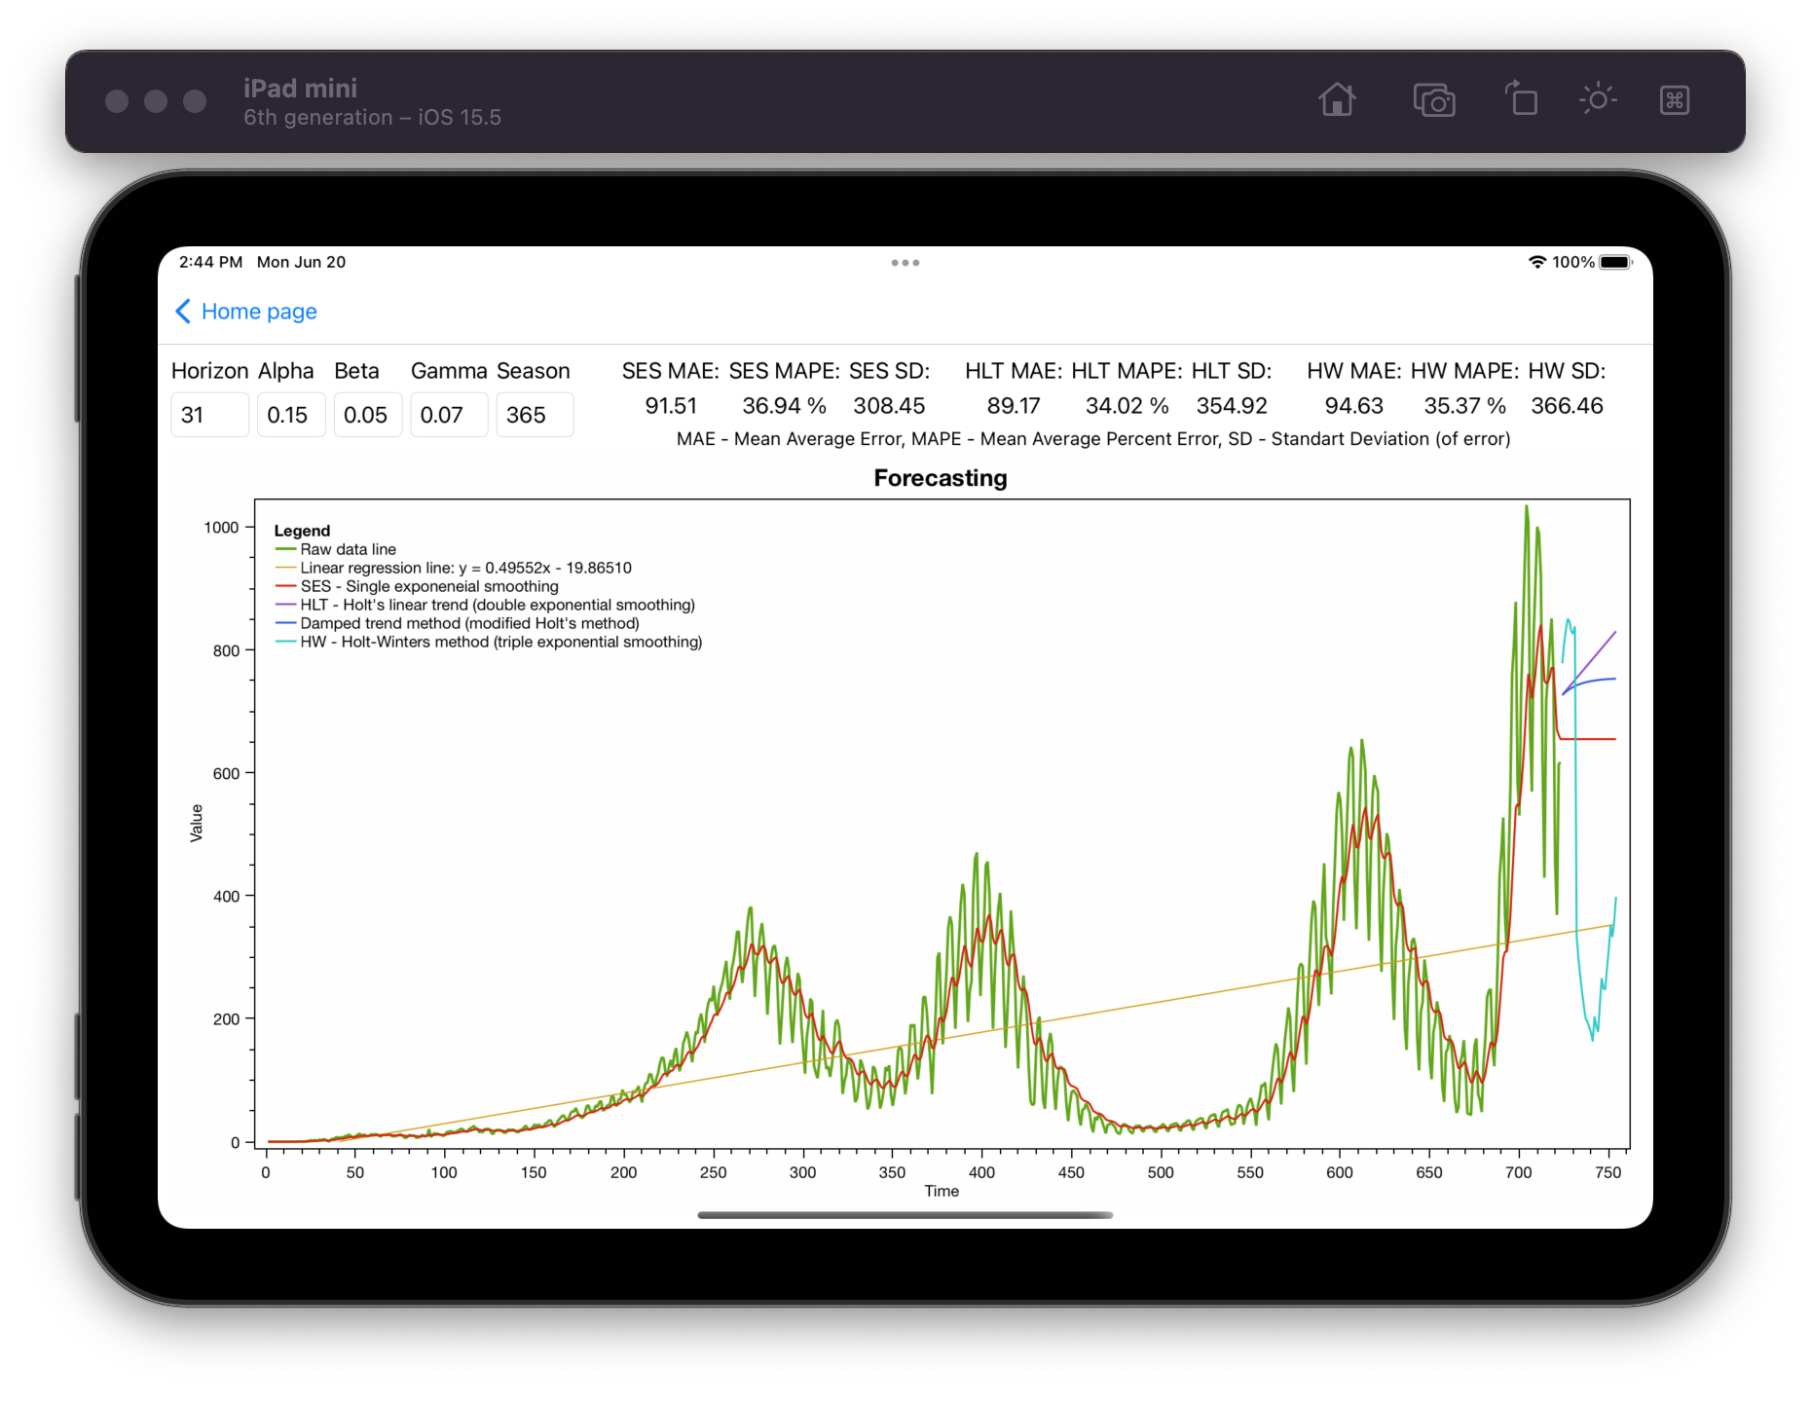Click the HW SD value 366.46
This screenshot has width=1811, height=1404.
pyautogui.click(x=1567, y=406)
